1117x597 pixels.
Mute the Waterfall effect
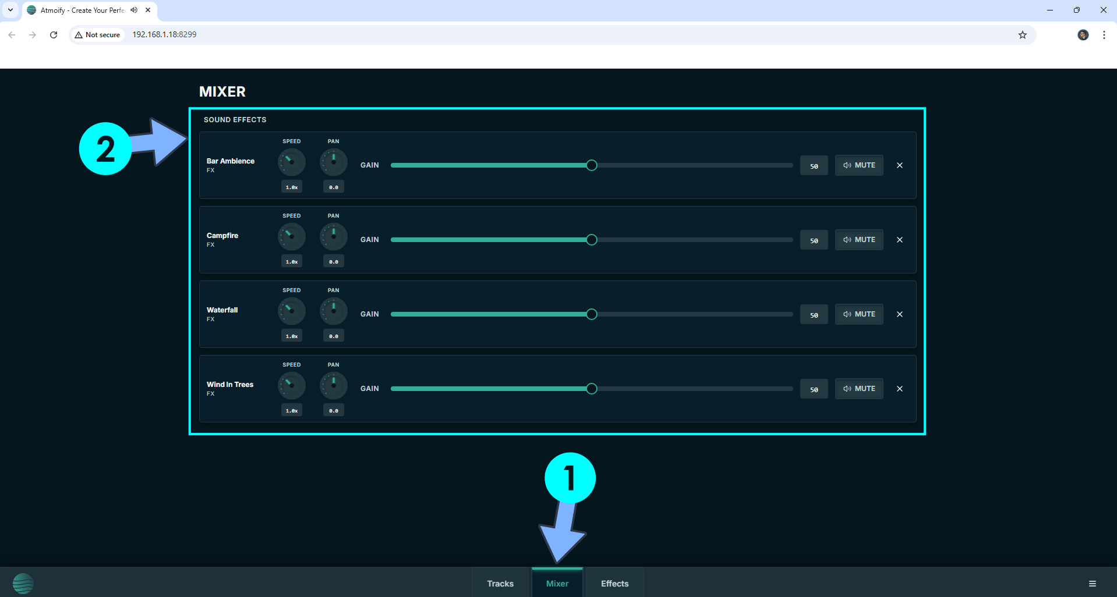858,314
